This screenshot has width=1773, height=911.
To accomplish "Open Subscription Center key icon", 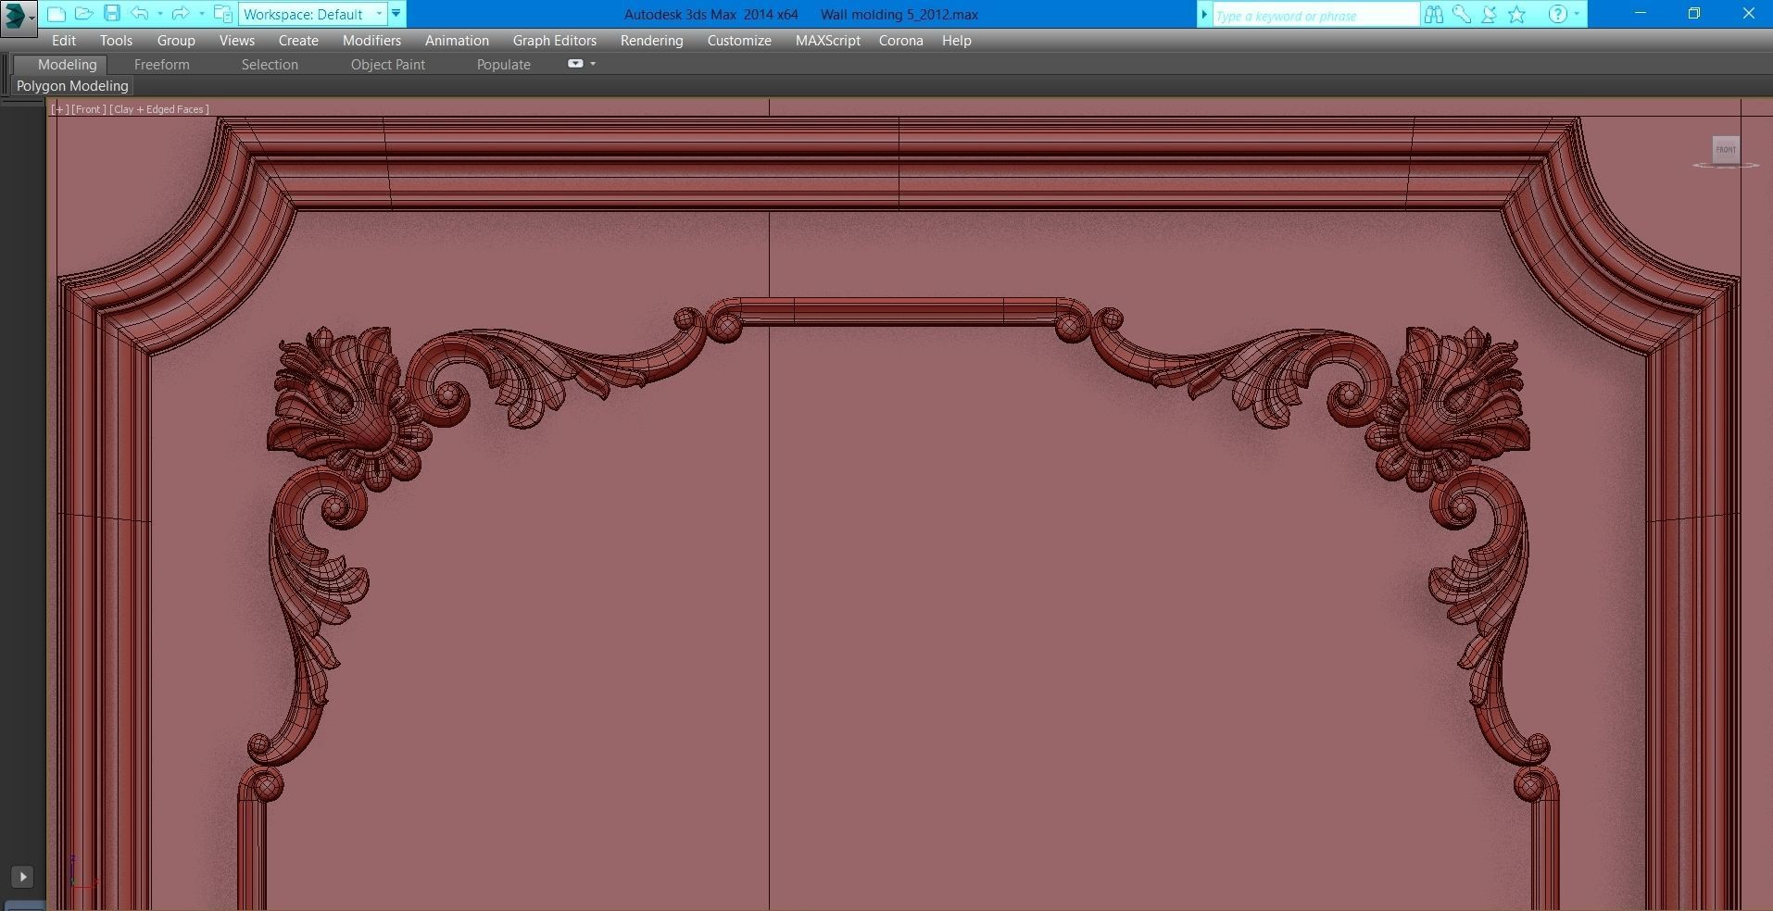I will click(1462, 15).
